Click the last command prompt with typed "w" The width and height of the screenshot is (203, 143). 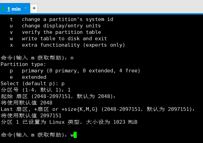tap(39, 135)
